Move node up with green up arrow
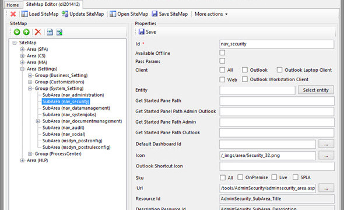 (x=26, y=32)
